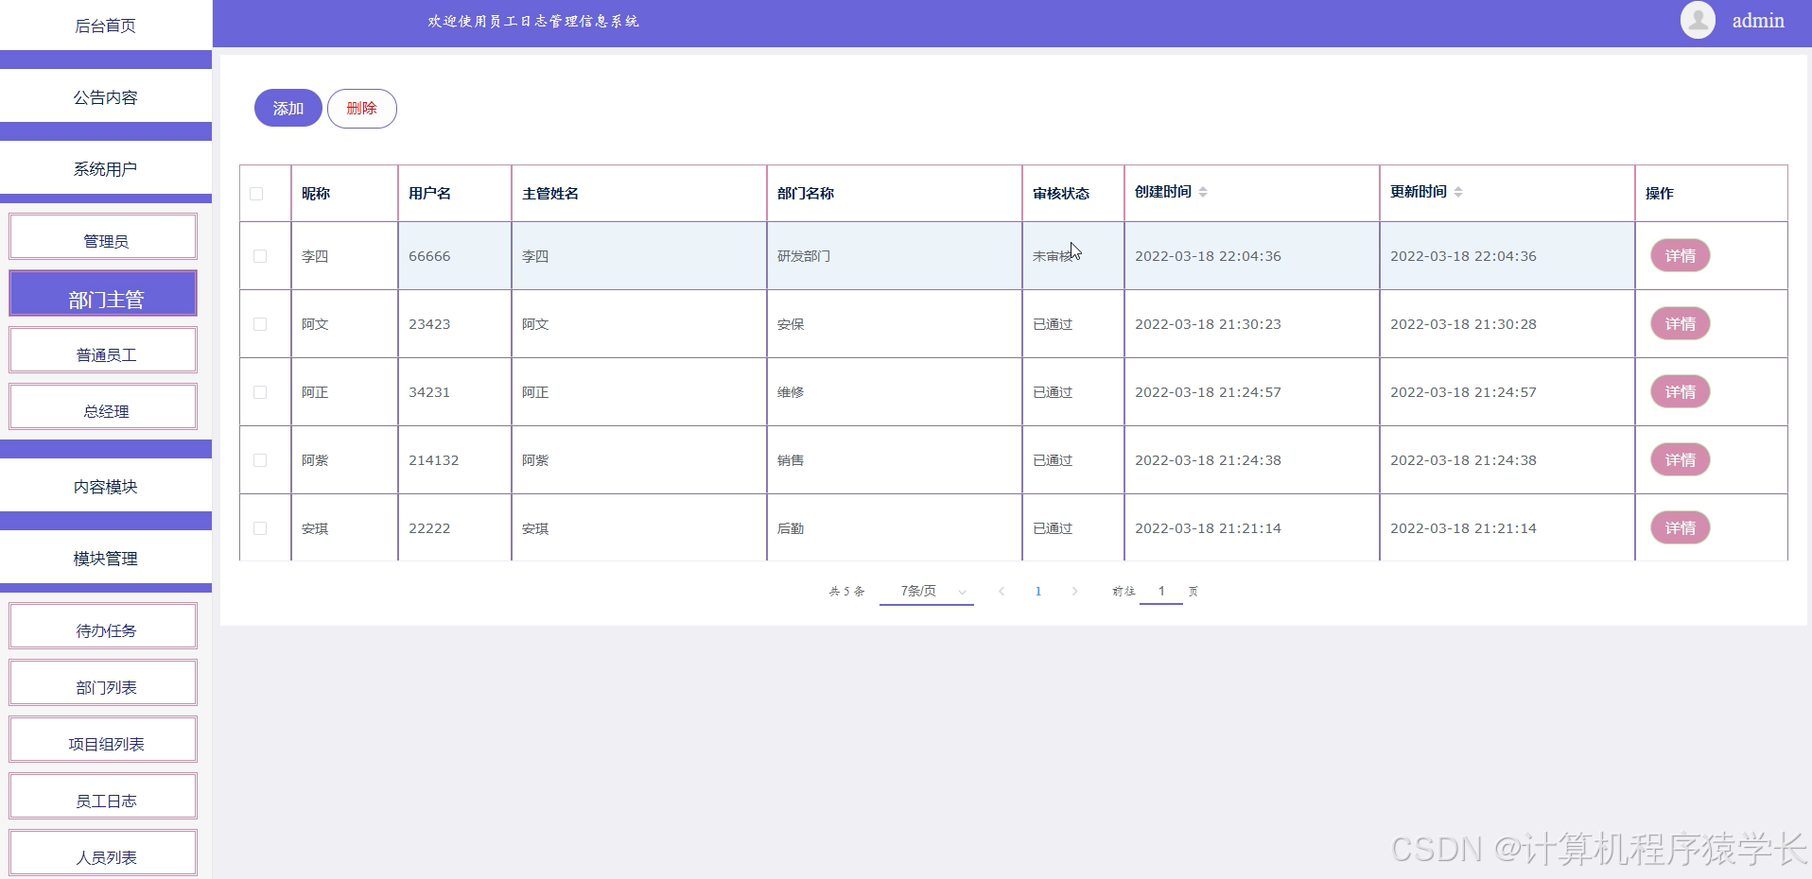Viewport: 1812px width, 879px height.
Task: Open 人员列表 menu item
Action: pos(103,853)
